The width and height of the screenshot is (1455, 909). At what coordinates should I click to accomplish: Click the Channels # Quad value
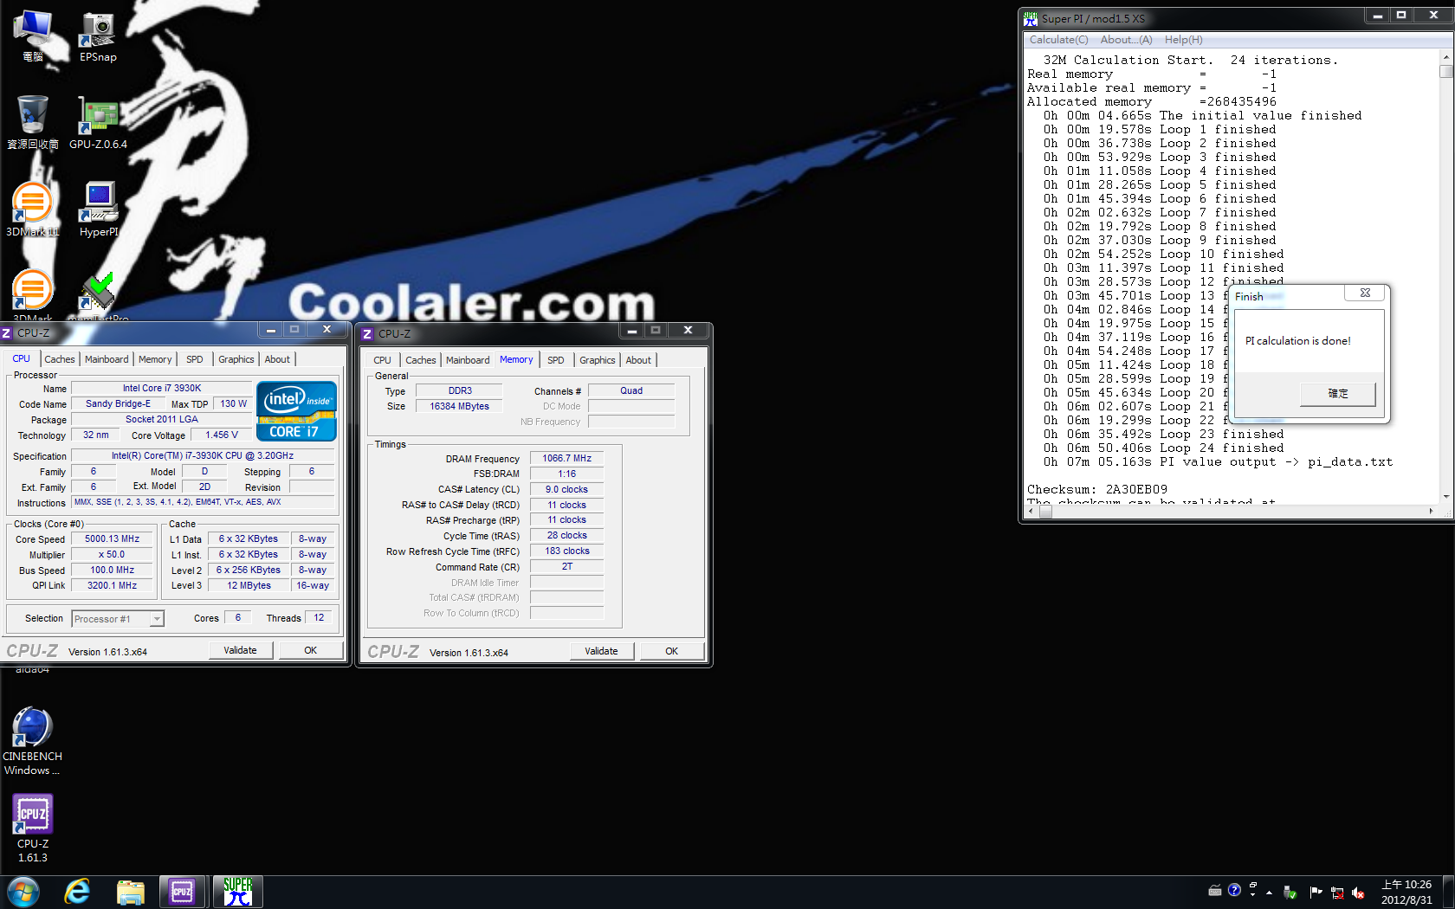tap(631, 391)
